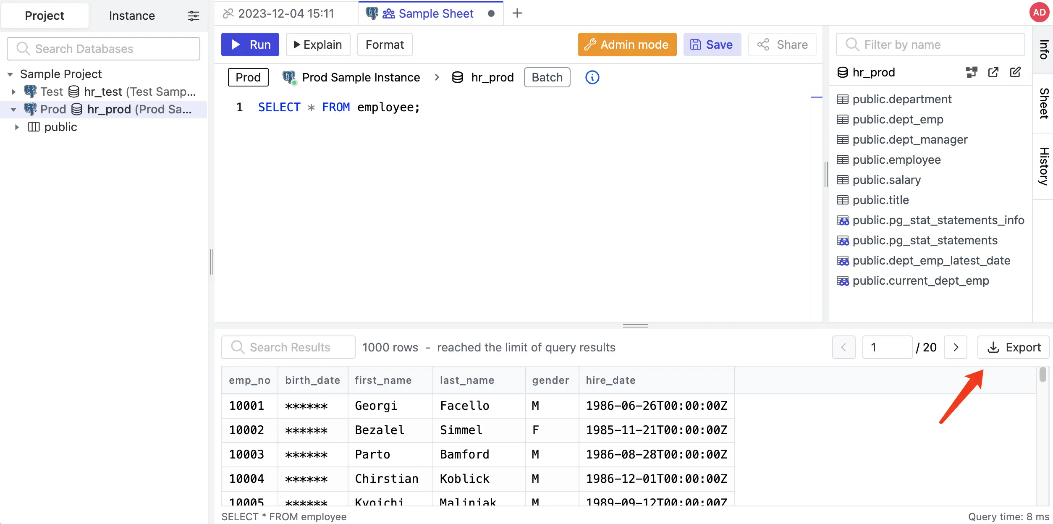Click the sidebar vertical resize handle
Screen dimensions: 1053x524
click(211, 262)
